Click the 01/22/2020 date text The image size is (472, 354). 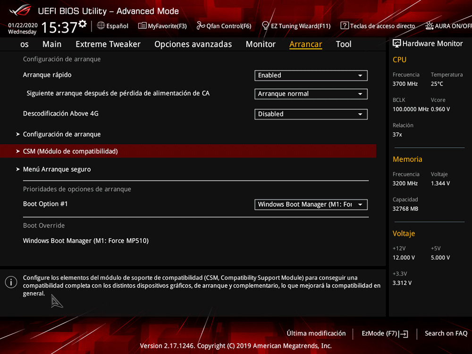(x=23, y=25)
